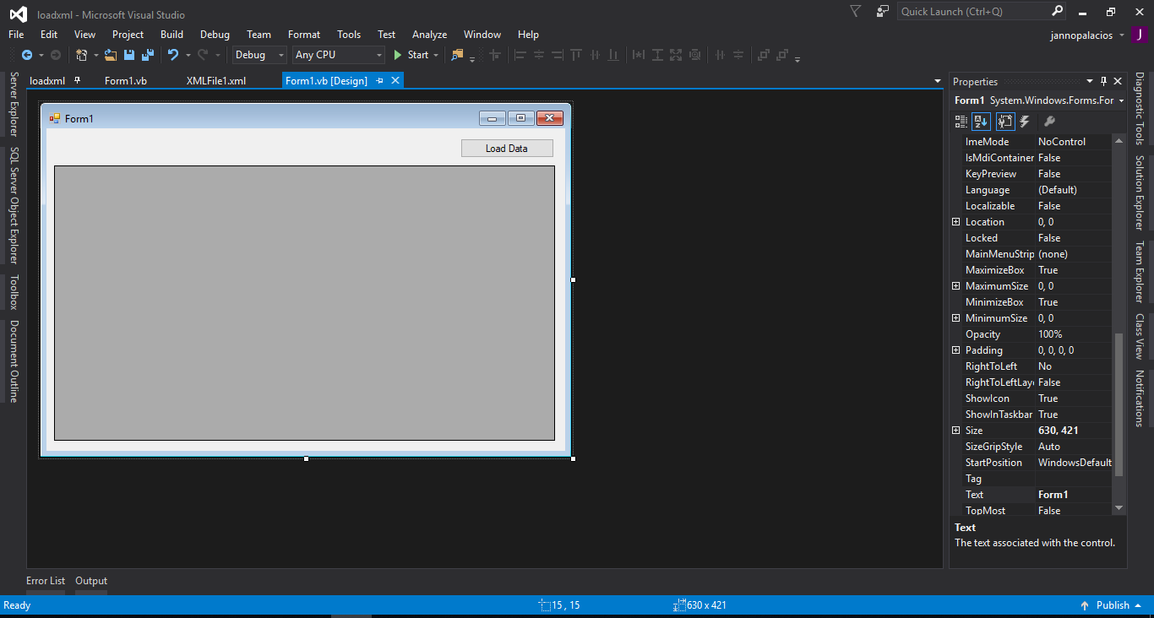Click the Align to Grid layout icon
The image size is (1154, 618).
pos(495,55)
